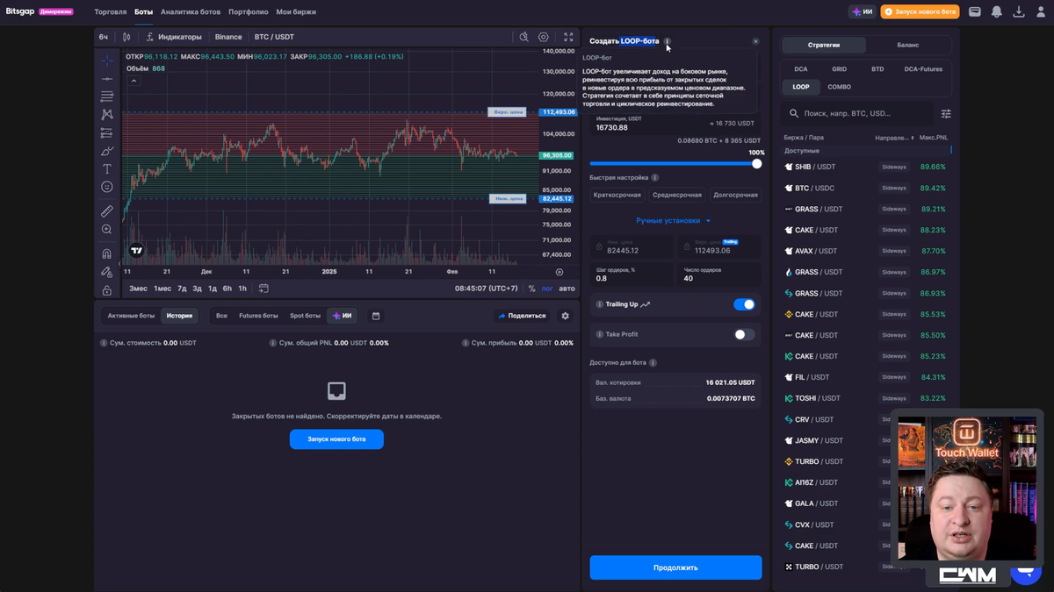The width and height of the screenshot is (1054, 592).
Task: Open the emoji icons tool
Action: point(106,187)
